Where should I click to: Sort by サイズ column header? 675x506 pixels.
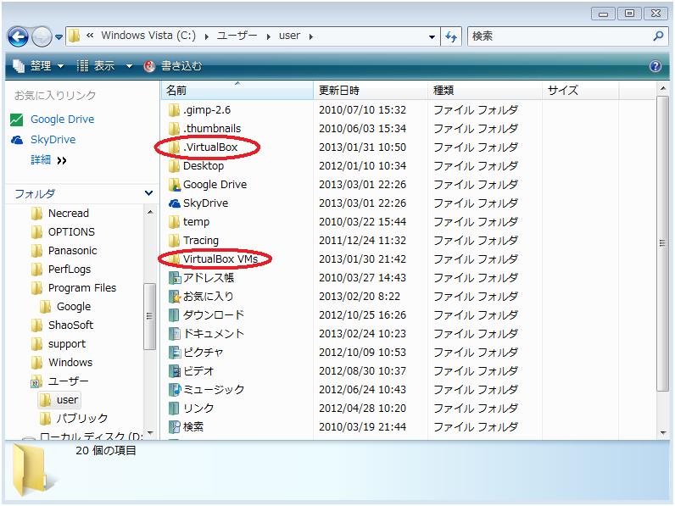tap(580, 91)
